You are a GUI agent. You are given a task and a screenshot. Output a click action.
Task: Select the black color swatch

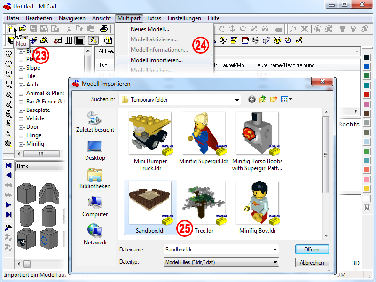pos(367,57)
